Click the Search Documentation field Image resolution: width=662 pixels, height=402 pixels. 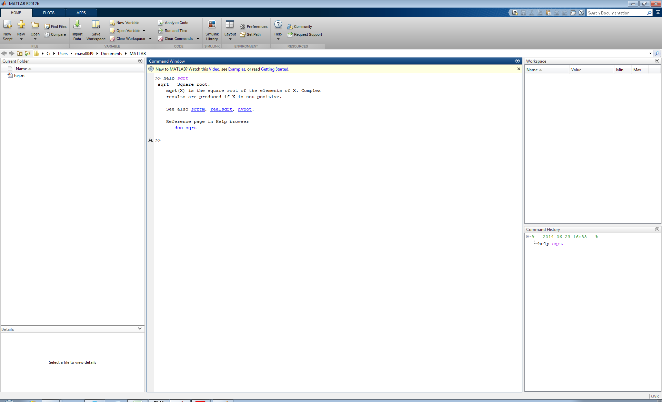pos(616,13)
